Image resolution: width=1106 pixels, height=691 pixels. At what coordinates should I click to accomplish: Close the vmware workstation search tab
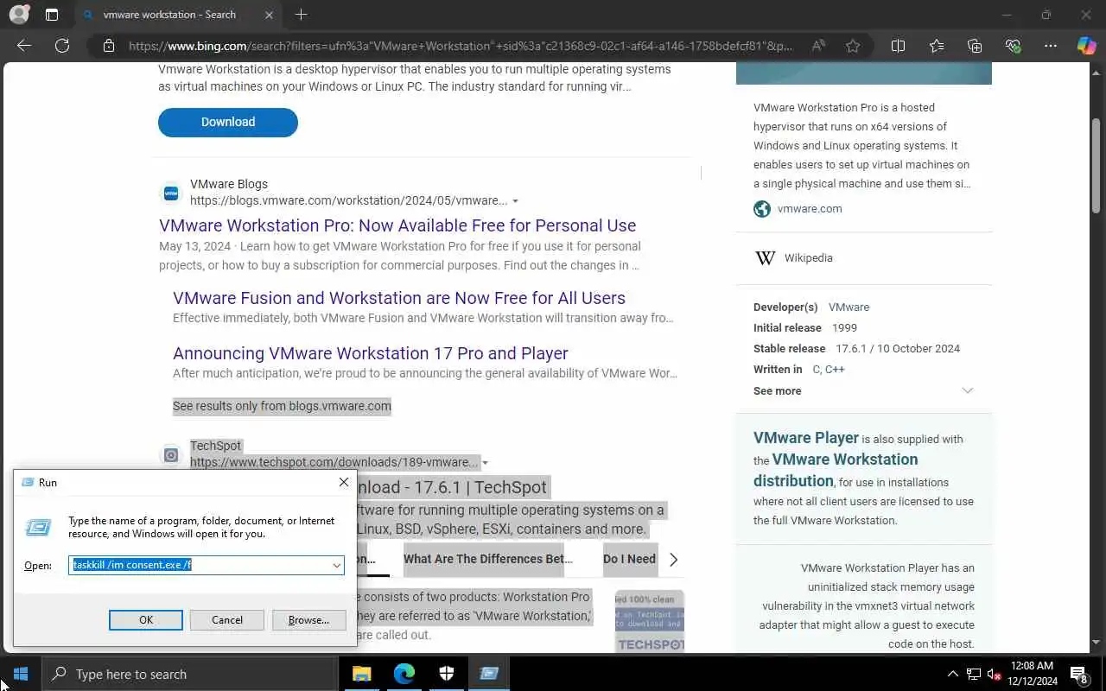269,15
